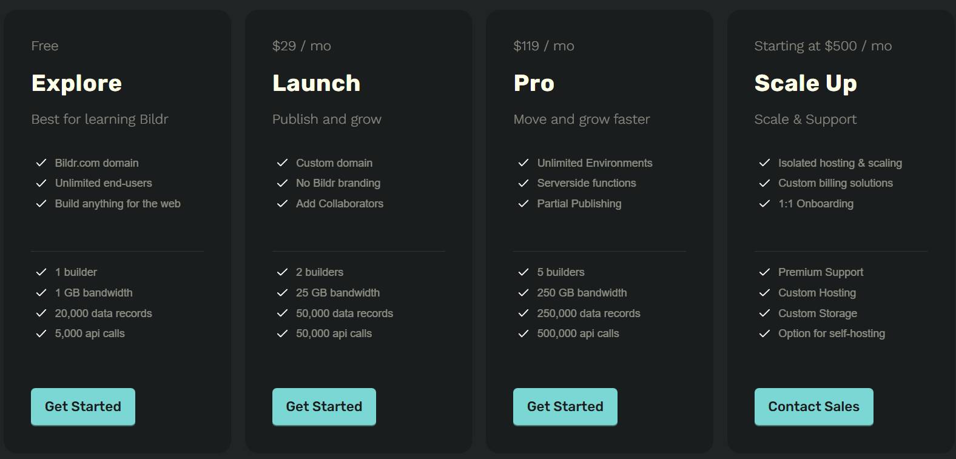Click the Scale & Support subtitle text
Viewport: 956px width, 459px height.
click(x=805, y=119)
